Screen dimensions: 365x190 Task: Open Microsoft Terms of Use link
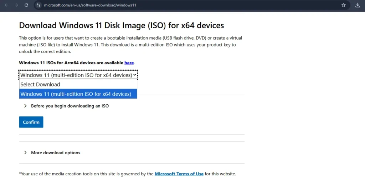(179, 174)
